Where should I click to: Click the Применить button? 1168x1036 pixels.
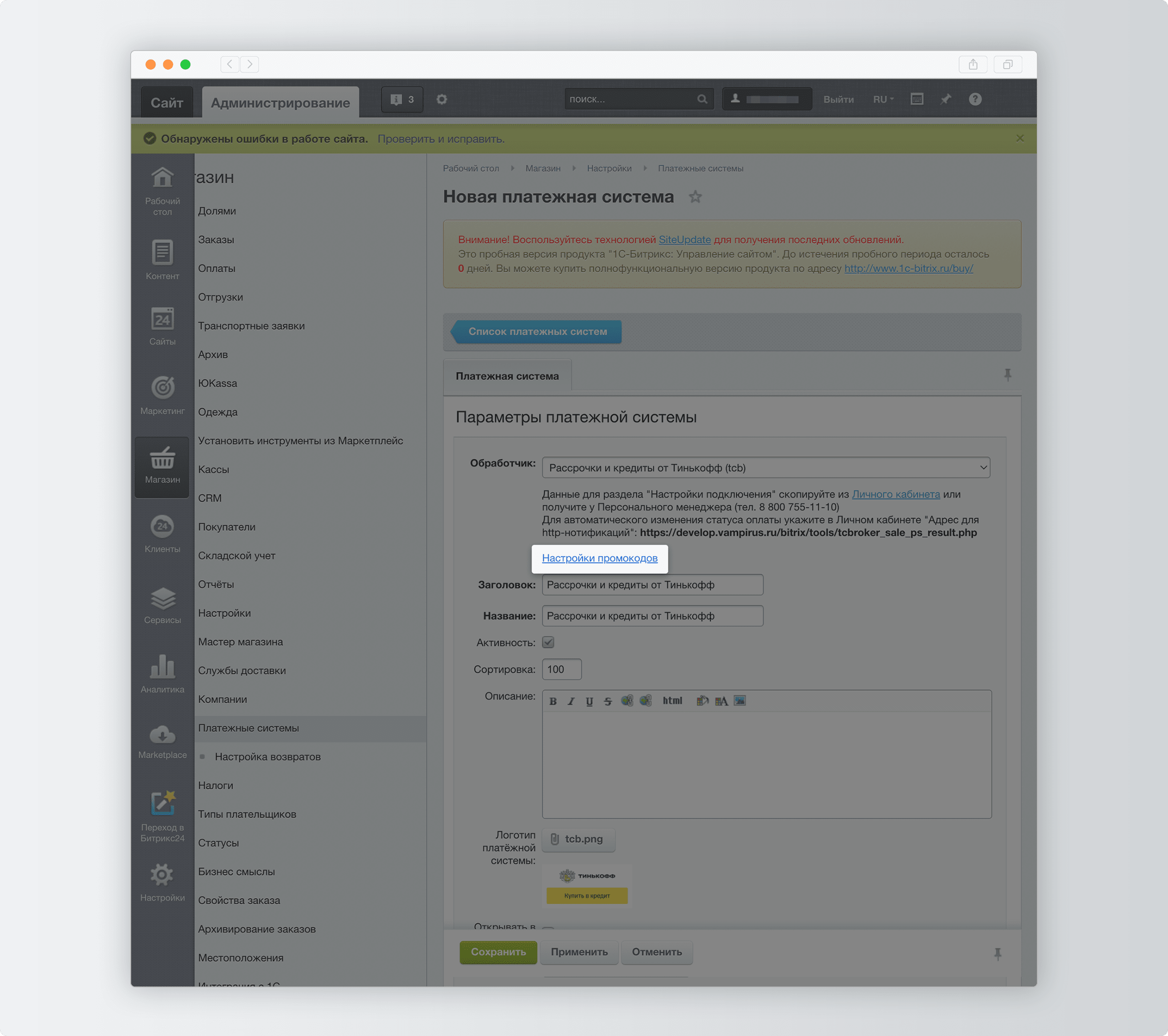pyautogui.click(x=579, y=952)
